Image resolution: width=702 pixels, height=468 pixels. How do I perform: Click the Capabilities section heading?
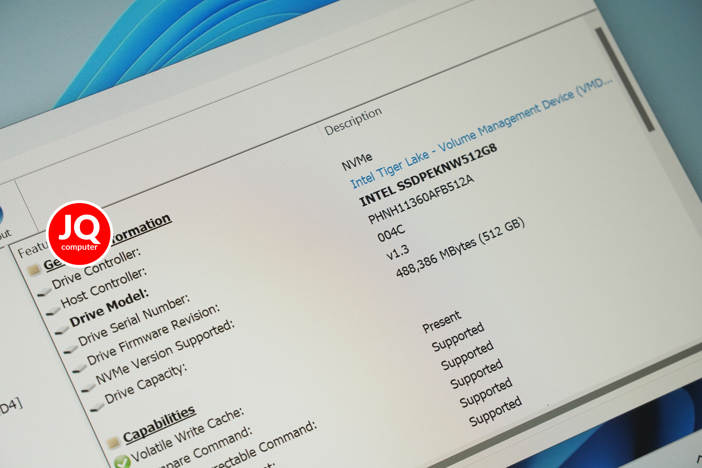click(159, 424)
